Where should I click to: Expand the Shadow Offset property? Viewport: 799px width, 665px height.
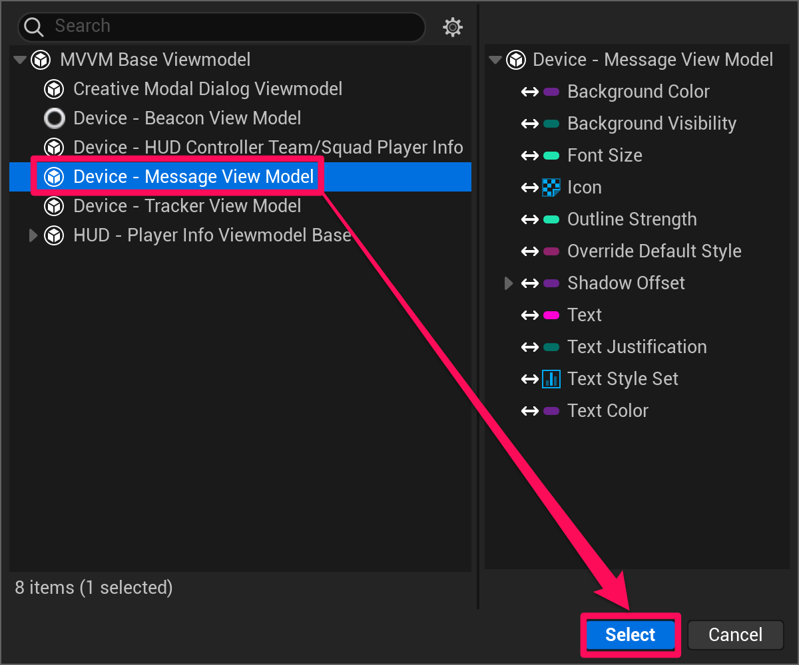pyautogui.click(x=509, y=283)
